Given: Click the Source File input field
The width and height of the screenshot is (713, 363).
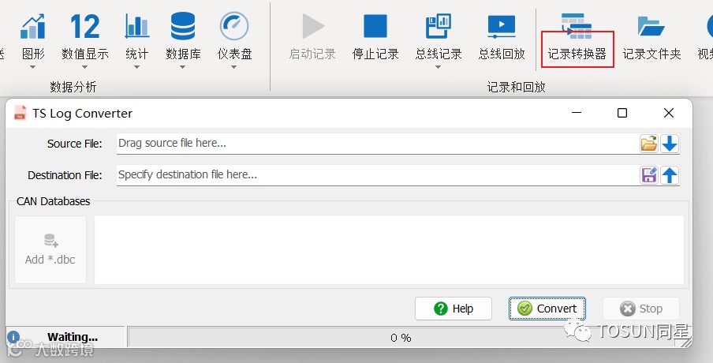Looking at the screenshot, I should [x=378, y=144].
